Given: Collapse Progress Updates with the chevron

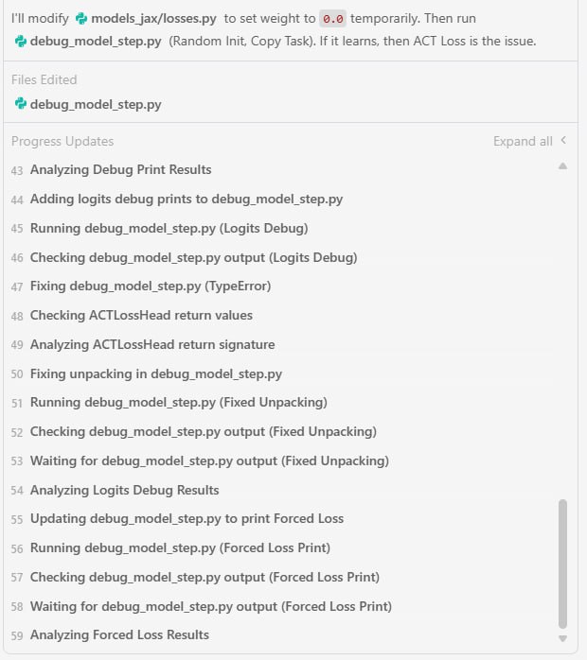Looking at the screenshot, I should (563, 141).
